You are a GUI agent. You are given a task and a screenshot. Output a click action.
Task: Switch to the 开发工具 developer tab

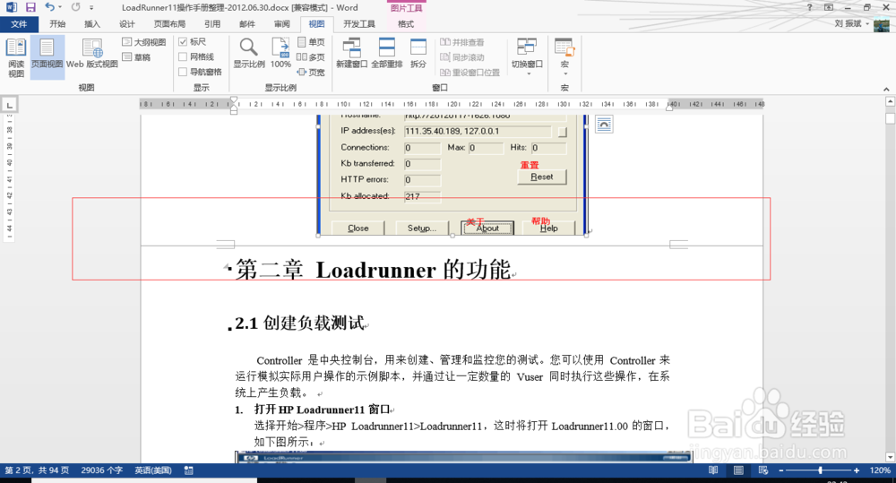click(x=359, y=24)
